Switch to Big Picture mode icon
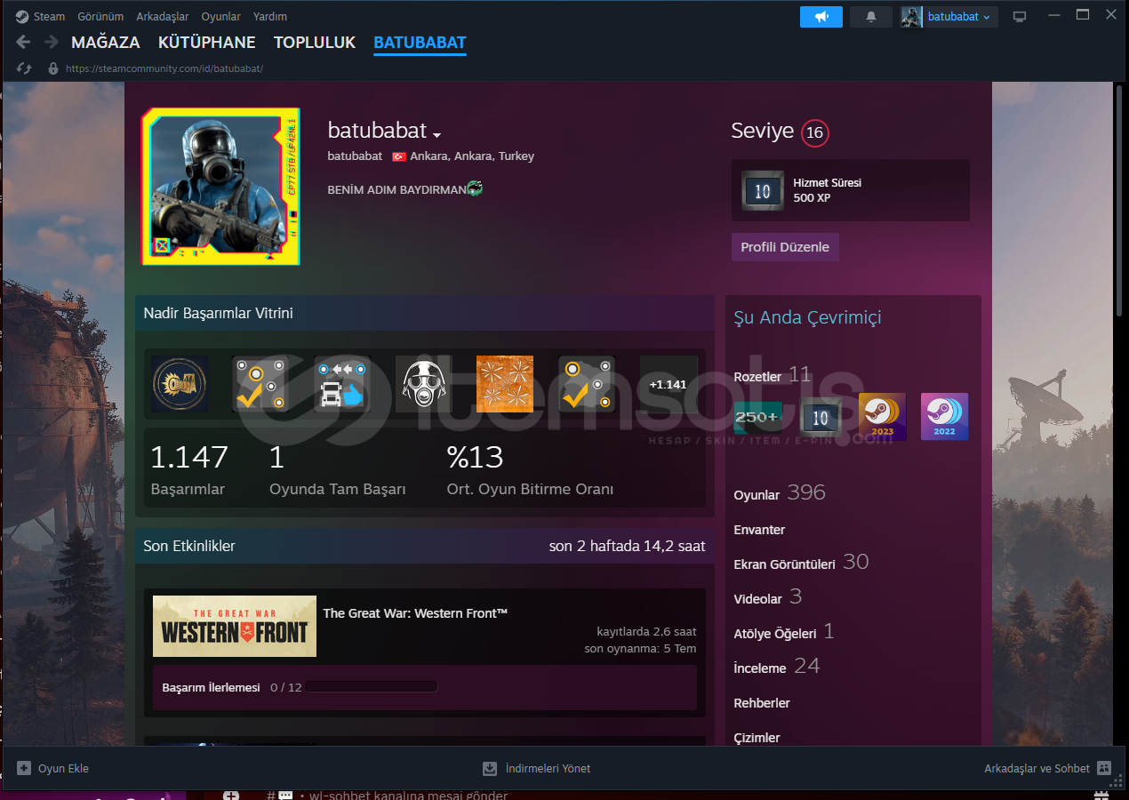Image resolution: width=1129 pixels, height=800 pixels. tap(1020, 16)
